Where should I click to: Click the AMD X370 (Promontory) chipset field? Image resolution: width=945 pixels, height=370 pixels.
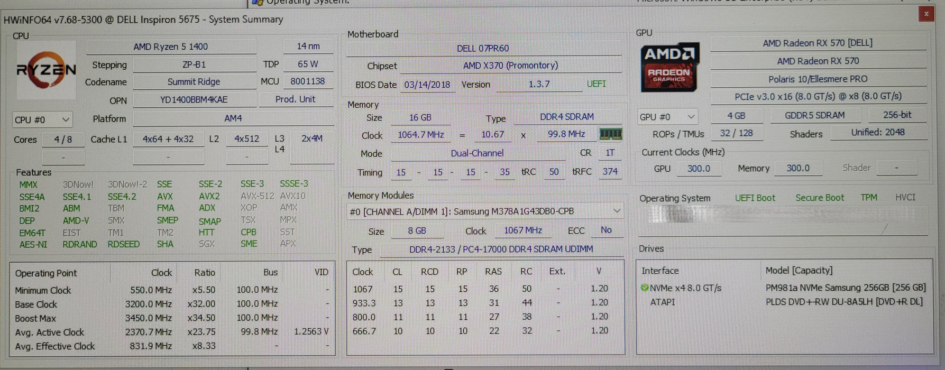511,66
